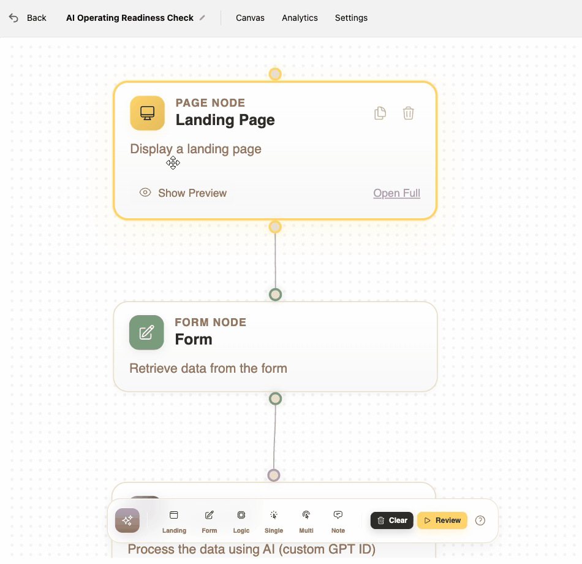Image resolution: width=582 pixels, height=564 pixels.
Task: Open the AI assistant sparkle icon
Action: 127,520
